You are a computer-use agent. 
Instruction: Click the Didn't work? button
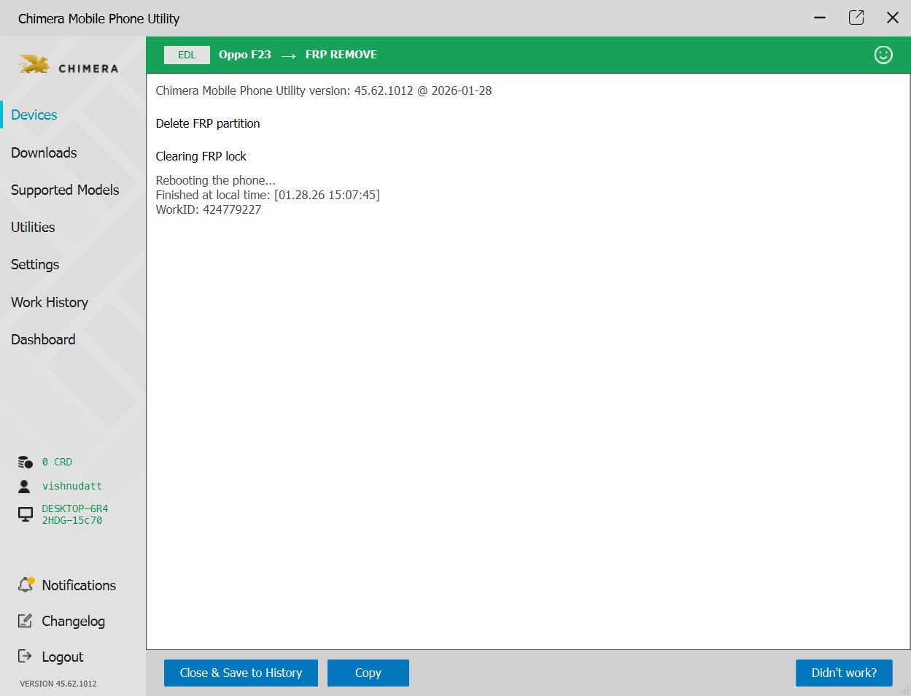tap(844, 673)
